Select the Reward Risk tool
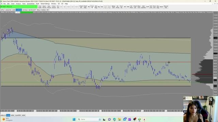This screenshot has height=122, width=218. coord(166,7)
